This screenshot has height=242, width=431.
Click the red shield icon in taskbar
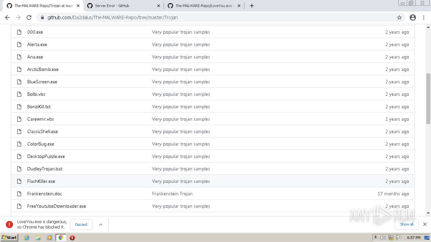(x=72, y=238)
